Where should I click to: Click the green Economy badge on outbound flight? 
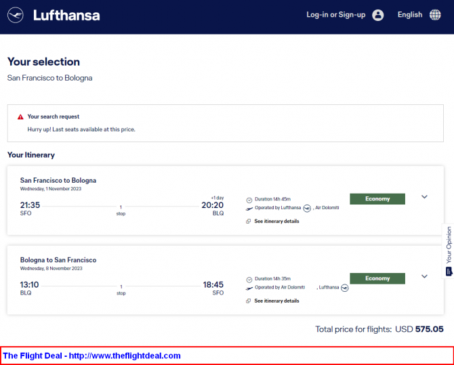coord(377,199)
